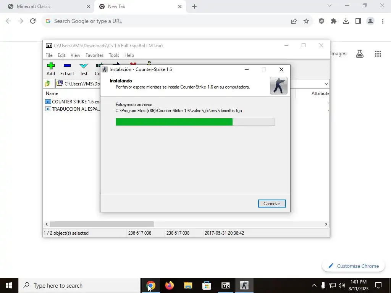Click the Test icon in 7-Zip toolbar
The width and height of the screenshot is (391, 293).
tap(84, 66)
